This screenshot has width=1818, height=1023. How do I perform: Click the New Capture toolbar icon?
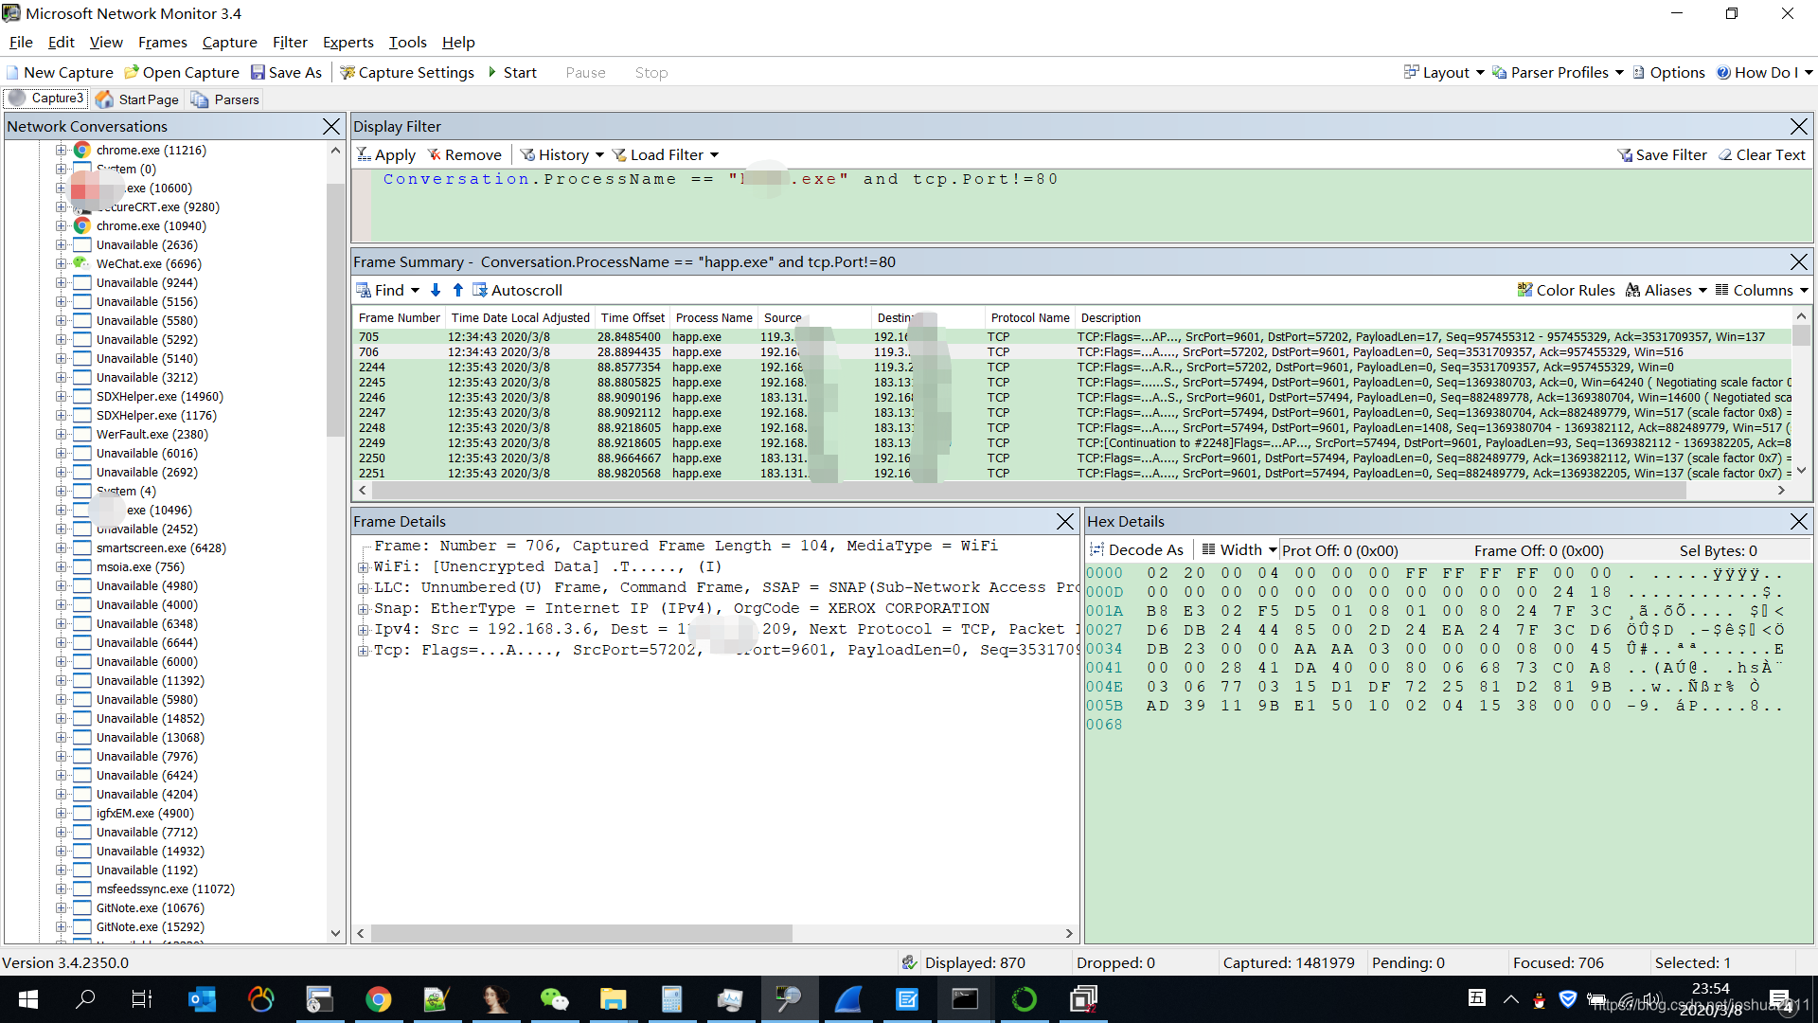pyautogui.click(x=13, y=73)
